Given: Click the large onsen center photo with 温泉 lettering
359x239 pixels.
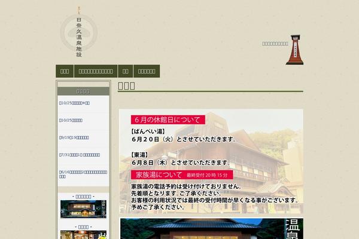Looking at the screenshot, I should click(212, 229).
